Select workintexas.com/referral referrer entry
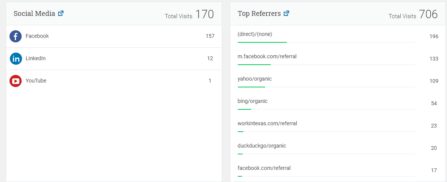 point(267,123)
